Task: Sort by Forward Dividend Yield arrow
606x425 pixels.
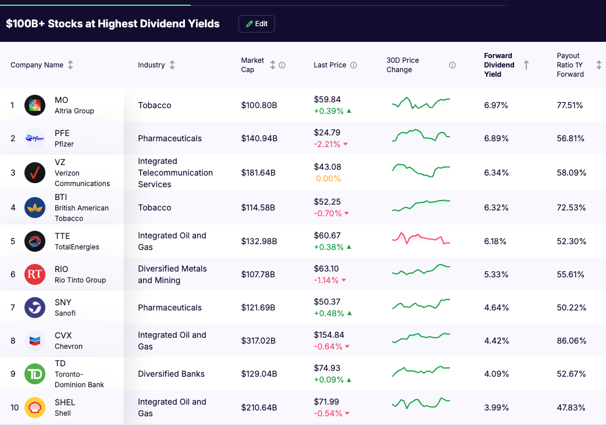Action: tap(526, 65)
